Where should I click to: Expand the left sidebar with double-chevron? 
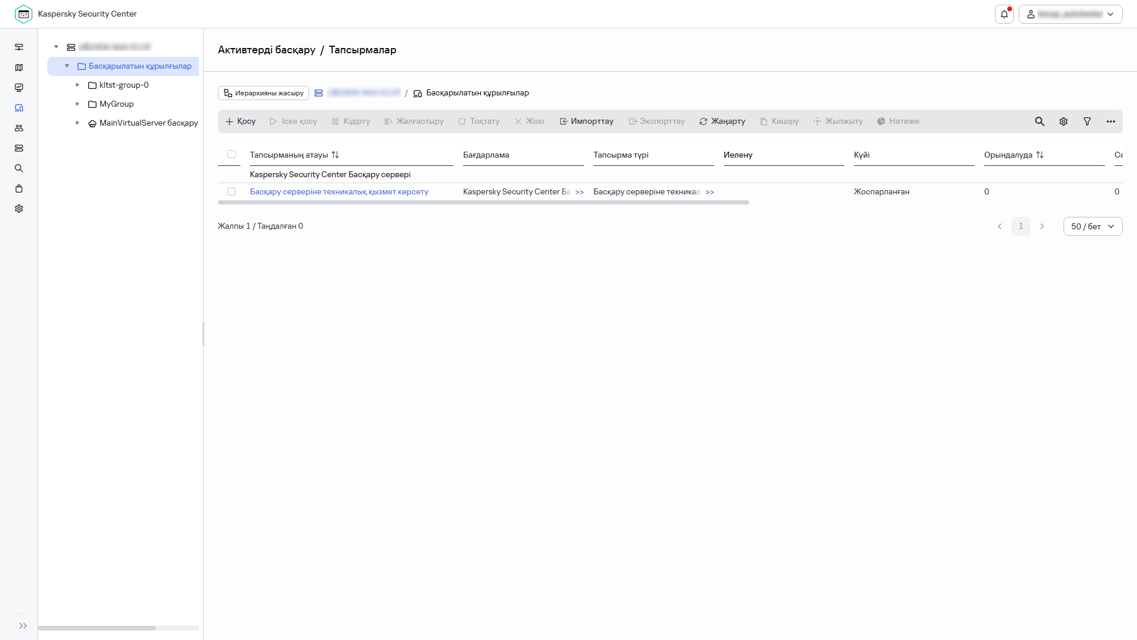[23, 626]
